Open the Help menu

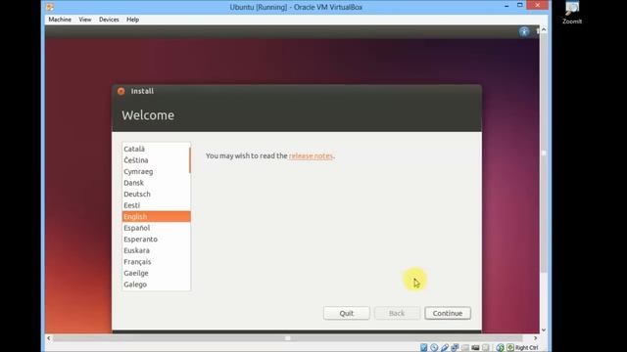(133, 20)
